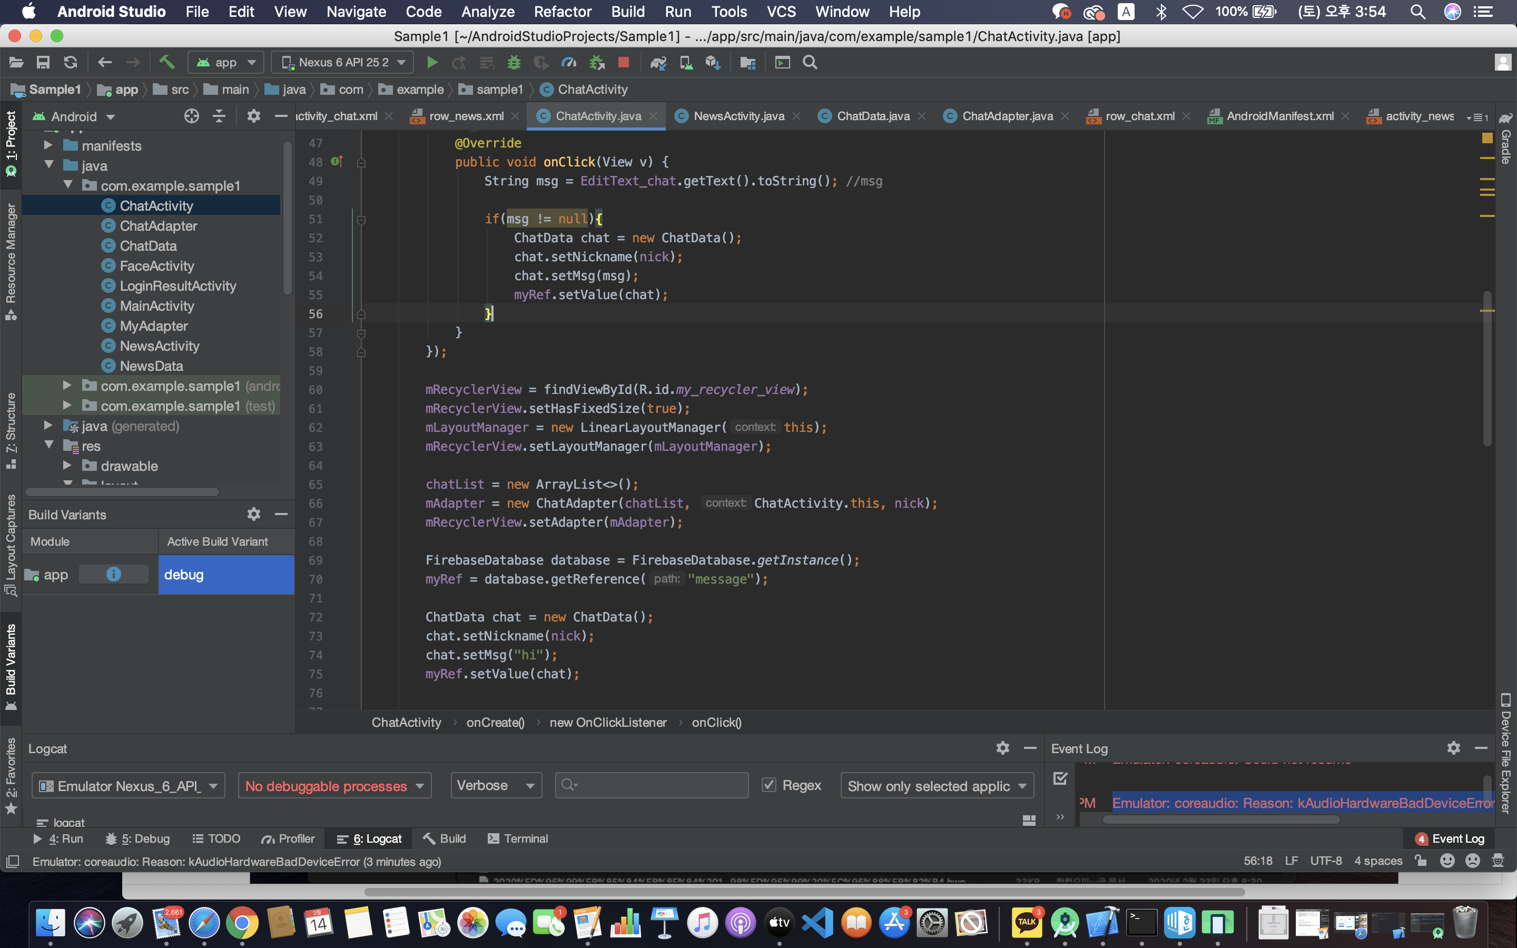Toggle the Build Variants side panel
The width and height of the screenshot is (1517, 948).
coord(11,666)
